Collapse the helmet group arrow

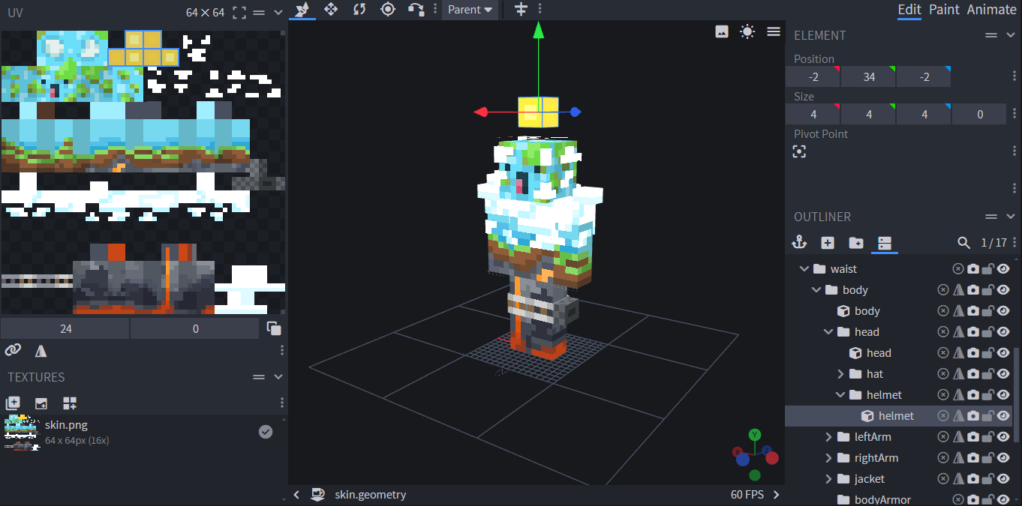[x=840, y=395]
